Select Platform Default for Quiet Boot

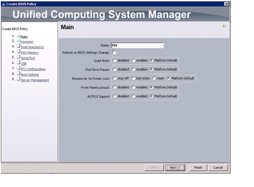pos(151,60)
